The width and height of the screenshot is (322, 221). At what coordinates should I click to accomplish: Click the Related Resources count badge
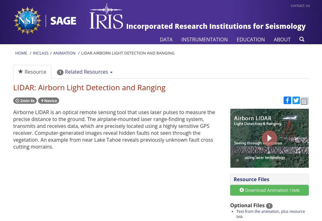click(60, 72)
